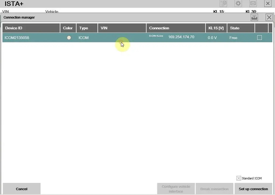Close the Connection manager dialog
Screen dimensions: 275x195
(269, 17)
